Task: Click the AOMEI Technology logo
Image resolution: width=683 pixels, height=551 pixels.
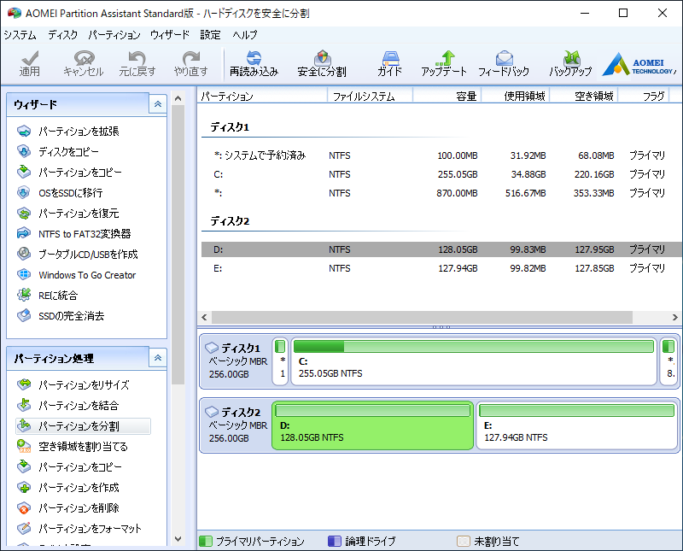Action: 639,65
